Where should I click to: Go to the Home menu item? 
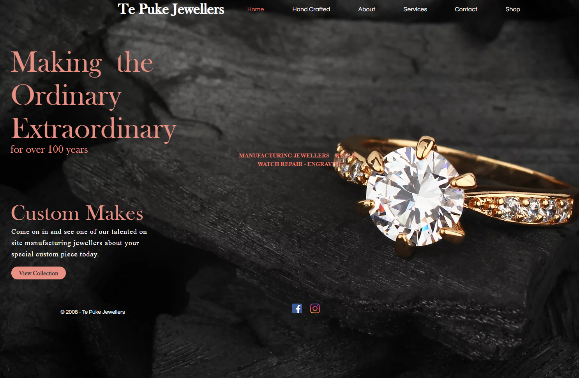coord(256,9)
